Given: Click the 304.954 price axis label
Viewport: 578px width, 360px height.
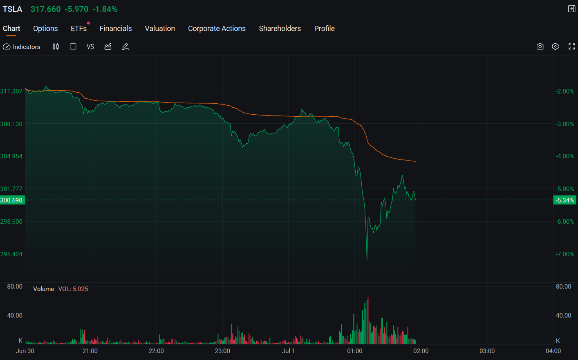Looking at the screenshot, I should point(11,156).
